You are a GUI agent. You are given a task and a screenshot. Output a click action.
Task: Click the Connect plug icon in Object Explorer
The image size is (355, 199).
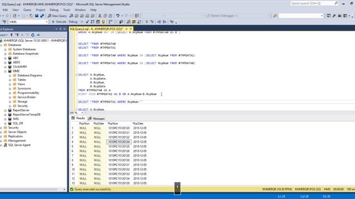(11, 35)
